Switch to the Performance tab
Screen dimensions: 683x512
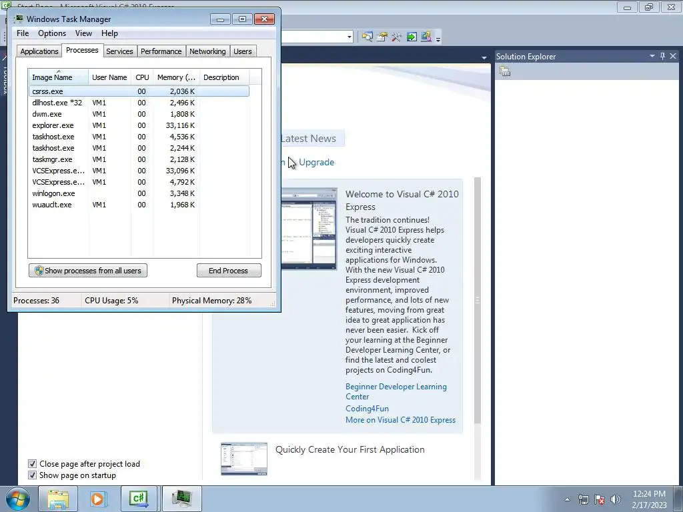coord(161,51)
